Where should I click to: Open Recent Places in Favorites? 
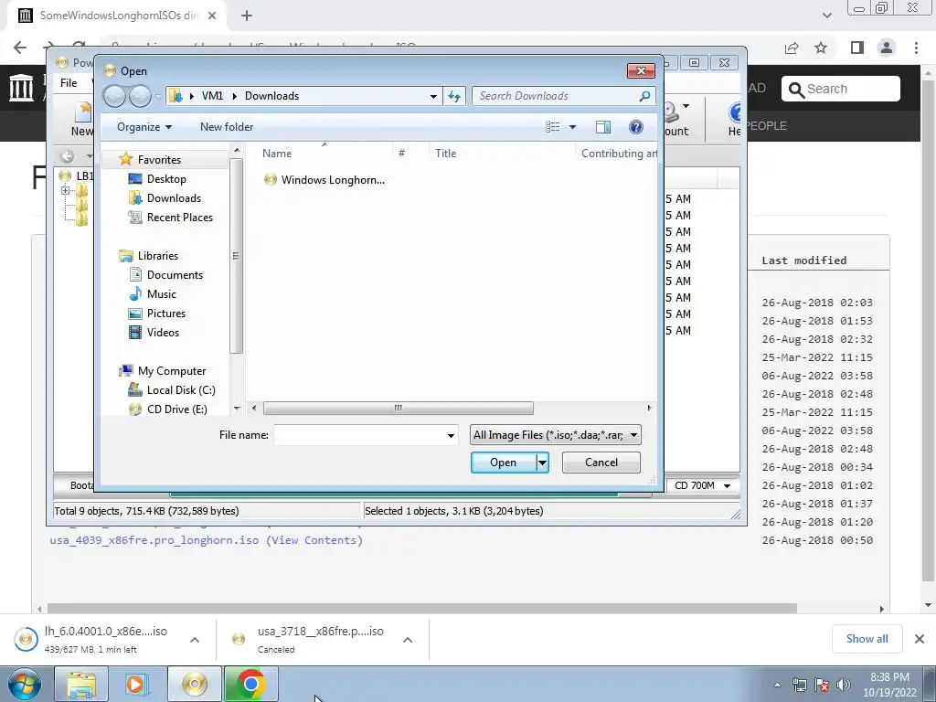pos(171,218)
